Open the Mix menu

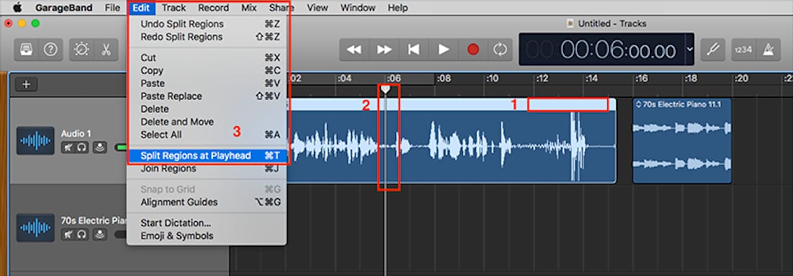pos(248,8)
